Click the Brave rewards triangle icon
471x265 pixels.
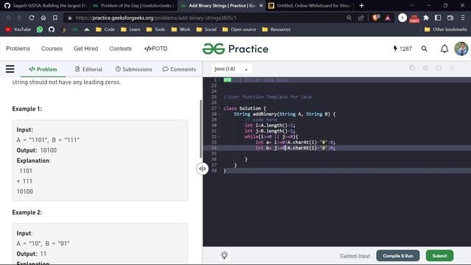[388, 18]
